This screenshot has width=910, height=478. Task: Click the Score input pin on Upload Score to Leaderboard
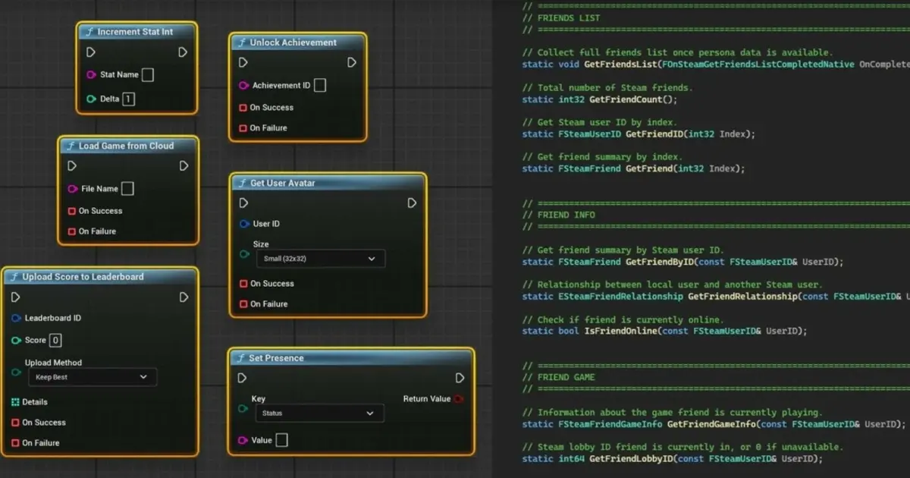pos(14,340)
